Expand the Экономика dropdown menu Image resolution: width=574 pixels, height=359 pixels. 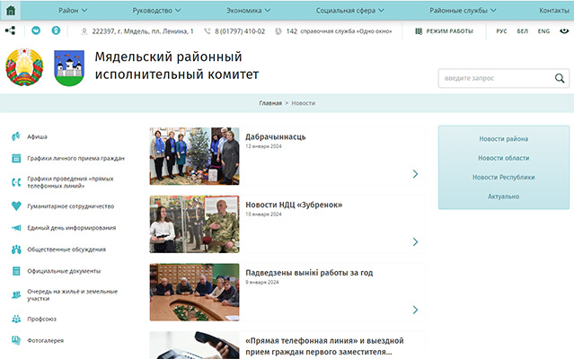click(243, 10)
